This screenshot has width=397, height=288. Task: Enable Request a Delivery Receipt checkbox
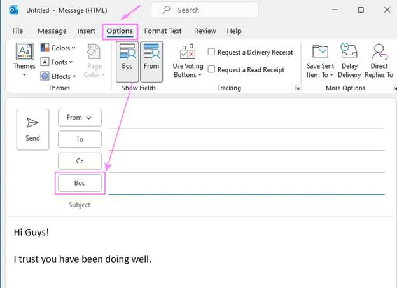pyautogui.click(x=211, y=52)
